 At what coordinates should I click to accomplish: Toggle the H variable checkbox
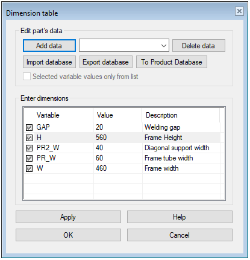coord(30,138)
